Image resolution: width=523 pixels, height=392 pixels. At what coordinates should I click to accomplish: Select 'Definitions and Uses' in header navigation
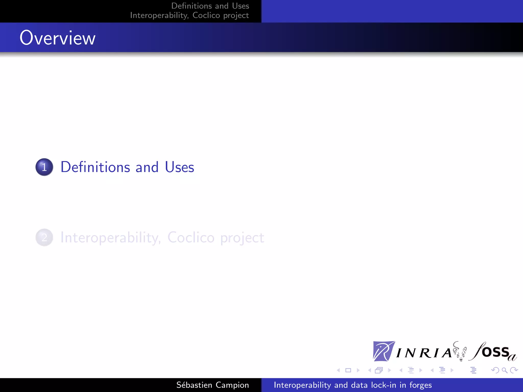tap(210, 6)
